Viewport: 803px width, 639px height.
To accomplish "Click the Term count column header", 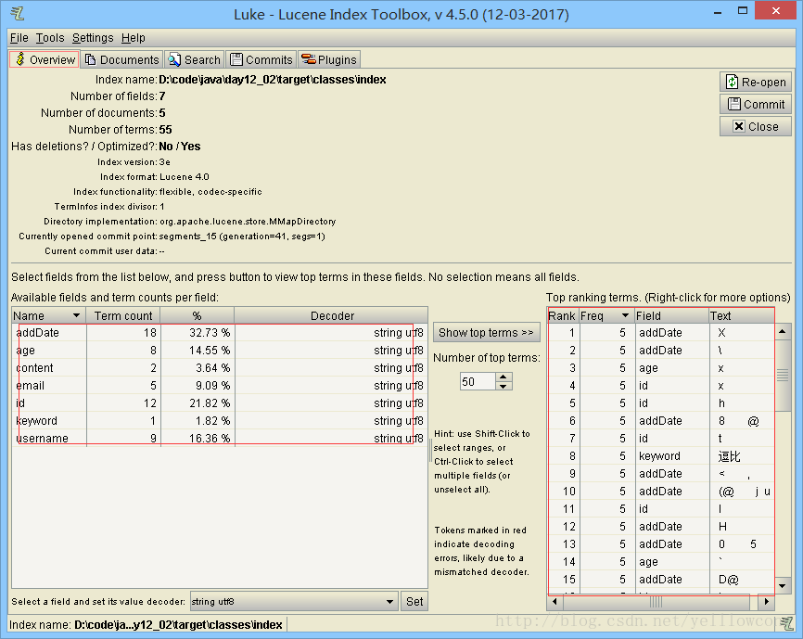I will coord(123,315).
